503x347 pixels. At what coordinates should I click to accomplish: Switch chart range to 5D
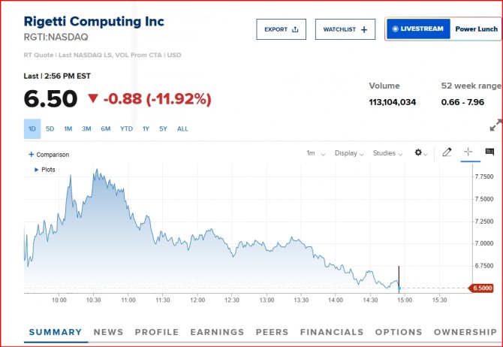(50, 128)
